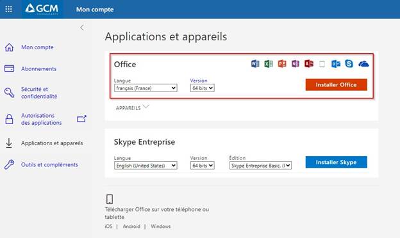This screenshot has width=400, height=238.
Task: Click the Excel icon in Office section
Action: [x=269, y=63]
